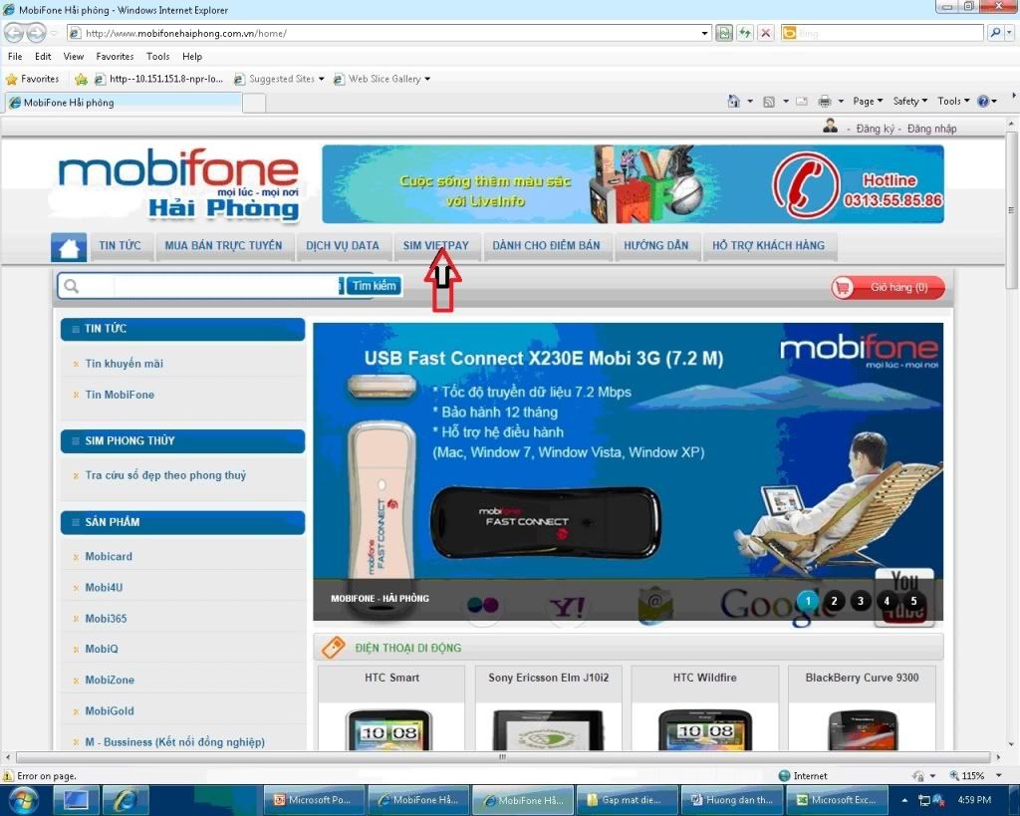Go back with the browser Back arrow

(x=14, y=33)
